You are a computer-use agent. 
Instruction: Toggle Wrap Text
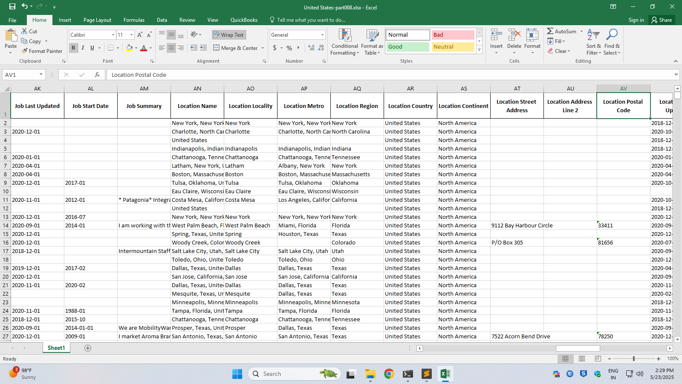pyautogui.click(x=228, y=35)
